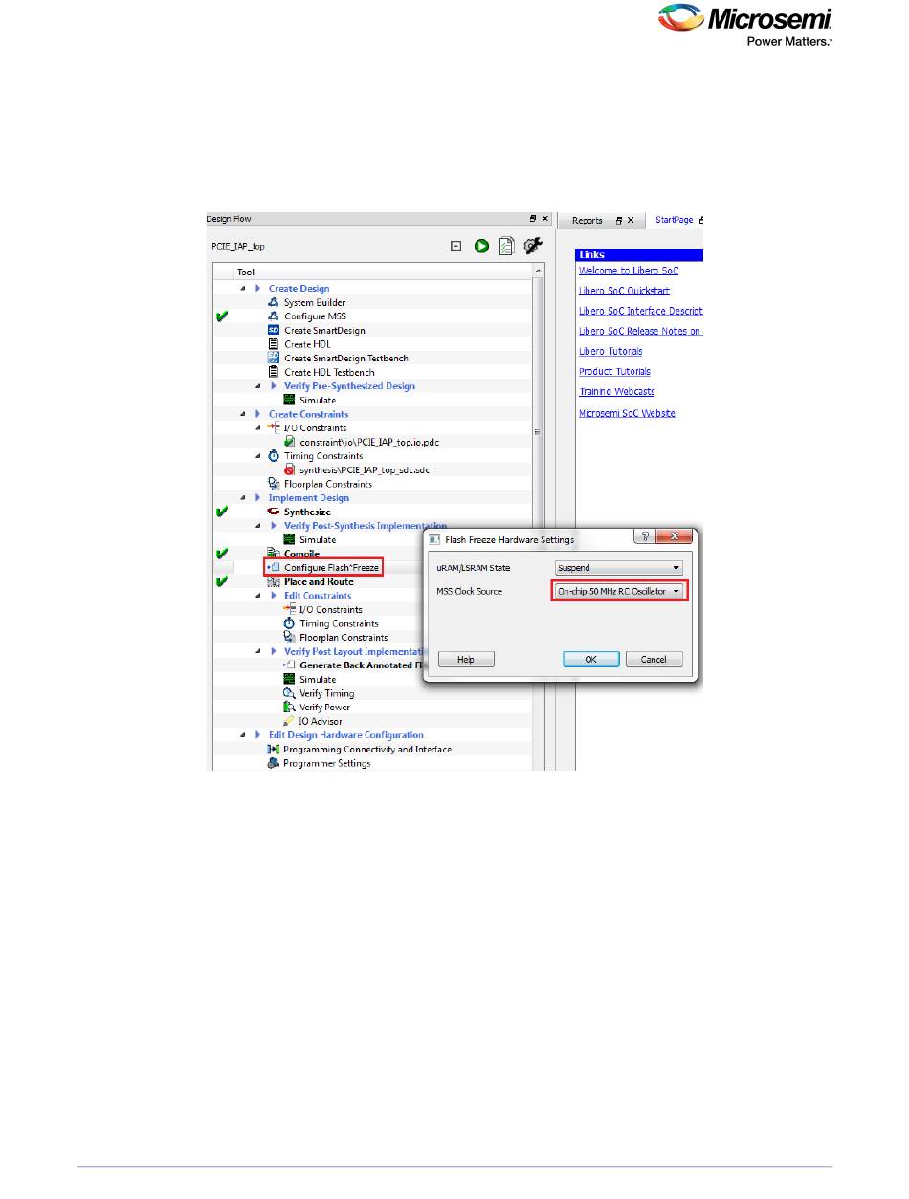
Task: Click the System Builder tool icon
Action: [x=274, y=302]
